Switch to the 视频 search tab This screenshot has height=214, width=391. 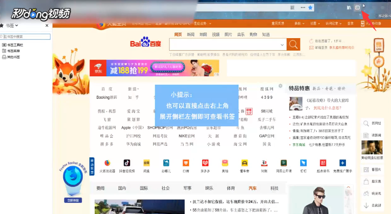pos(216,35)
